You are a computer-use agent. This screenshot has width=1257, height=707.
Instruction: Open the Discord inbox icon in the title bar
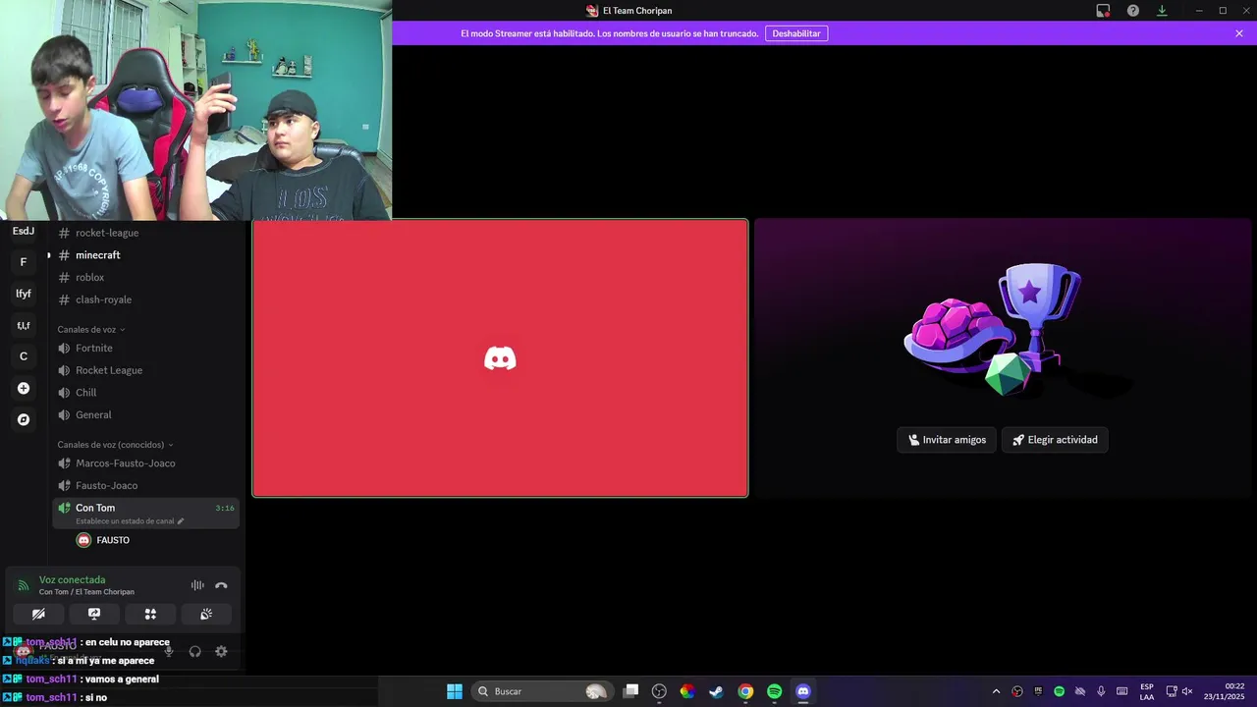(1103, 11)
